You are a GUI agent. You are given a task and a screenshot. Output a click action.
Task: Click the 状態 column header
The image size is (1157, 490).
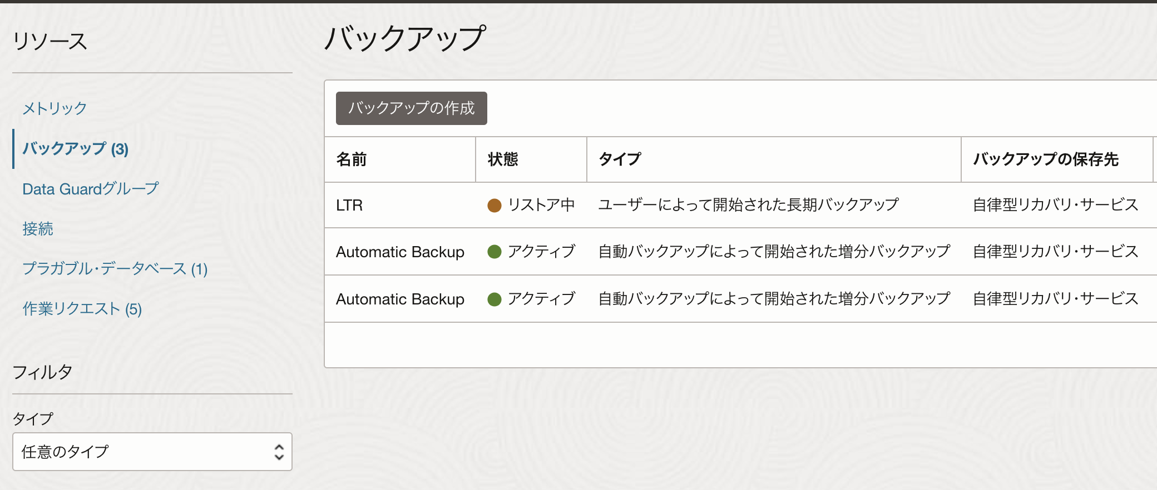pos(503,159)
